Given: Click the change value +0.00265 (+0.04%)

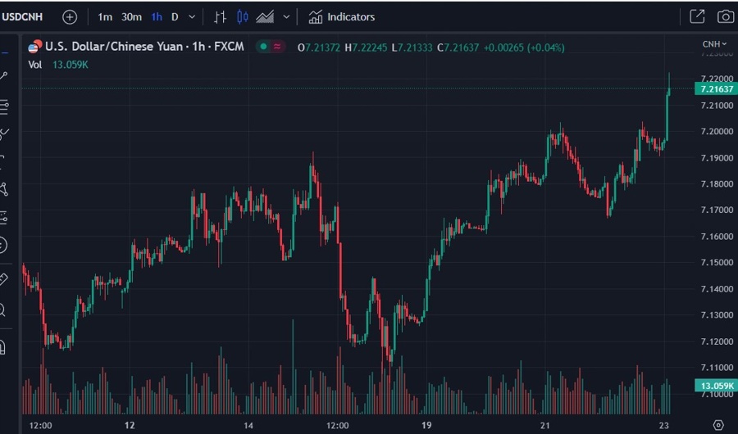Looking at the screenshot, I should point(524,47).
